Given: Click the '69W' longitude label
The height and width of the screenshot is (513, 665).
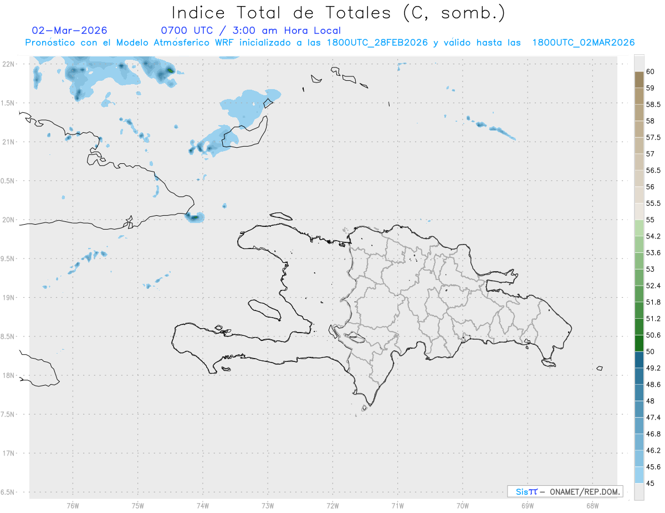Looking at the screenshot, I should tap(528, 506).
